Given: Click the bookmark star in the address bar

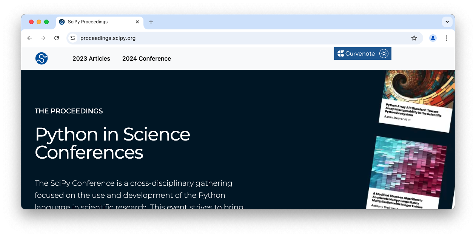Looking at the screenshot, I should 414,38.
